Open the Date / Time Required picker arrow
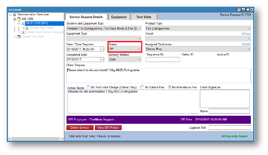 click(x=102, y=49)
